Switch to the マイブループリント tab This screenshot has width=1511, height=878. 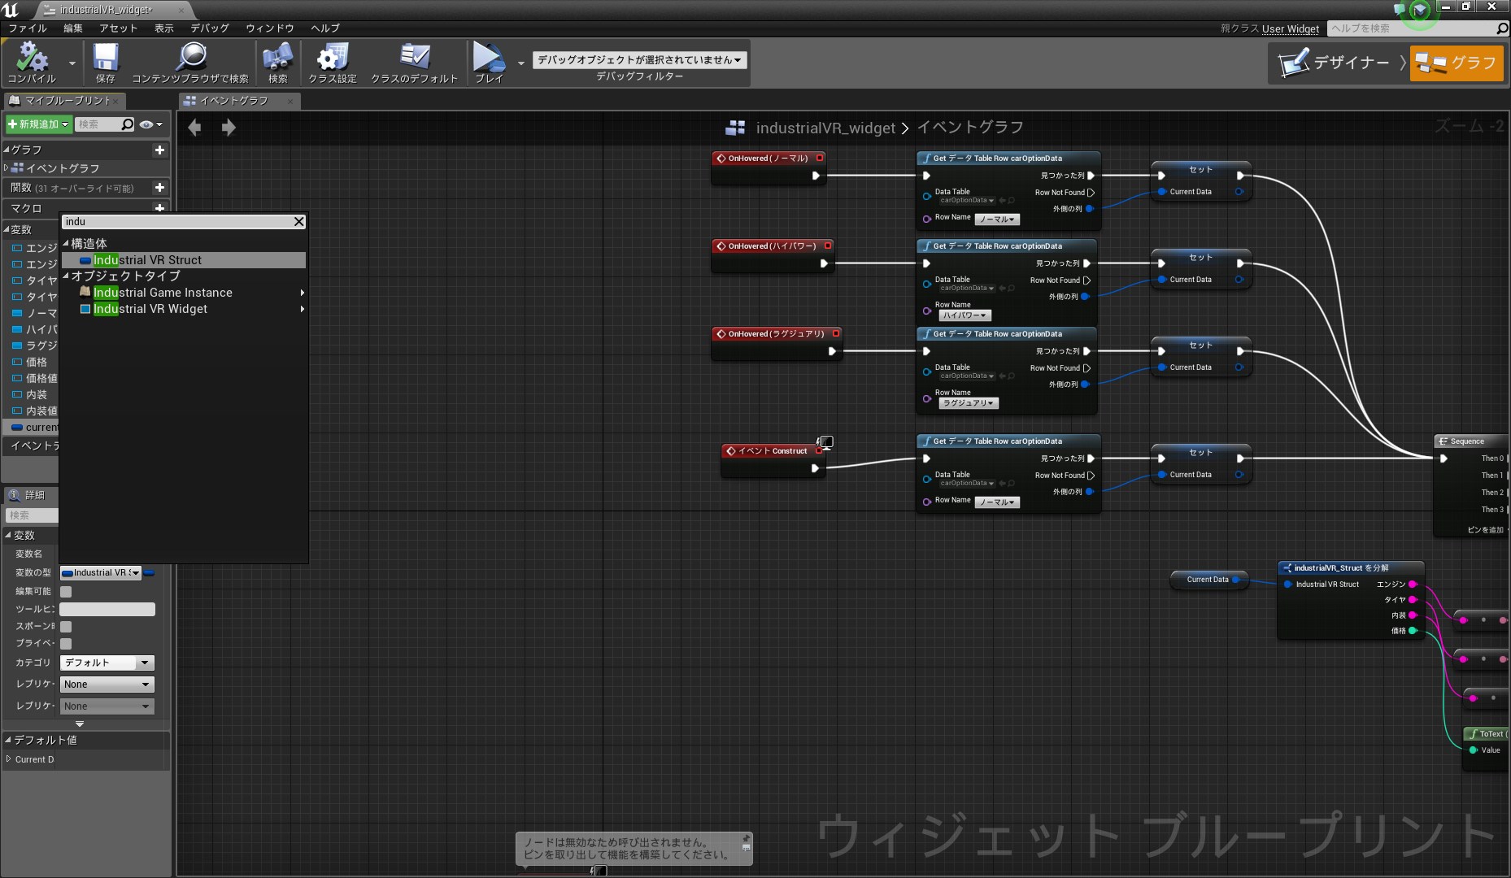pos(67,101)
